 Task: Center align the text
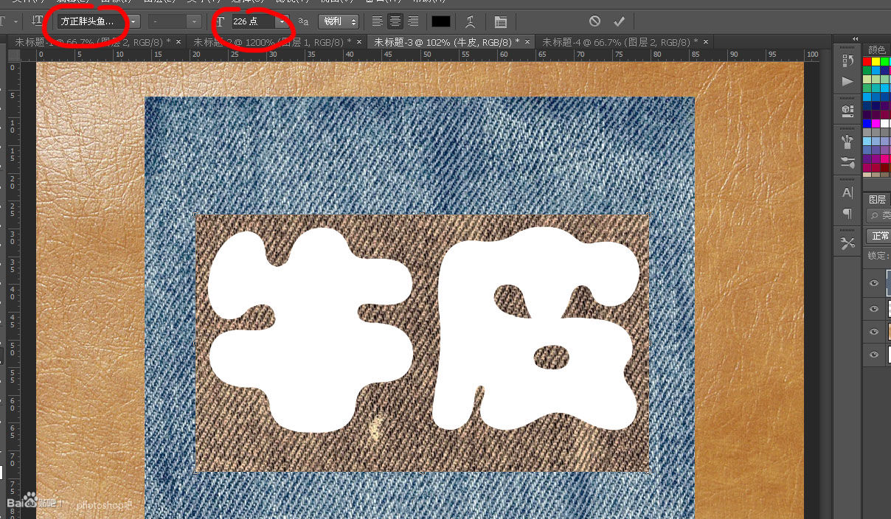coord(396,22)
